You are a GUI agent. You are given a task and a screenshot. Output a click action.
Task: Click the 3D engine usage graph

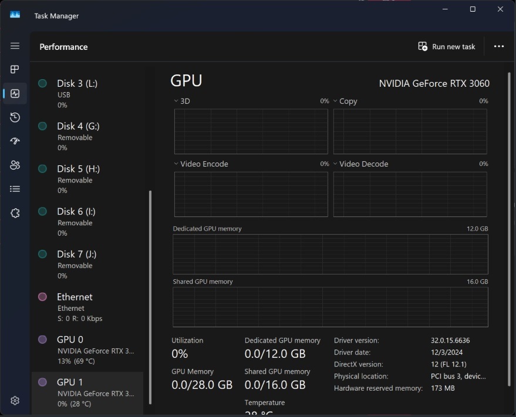[x=251, y=131]
